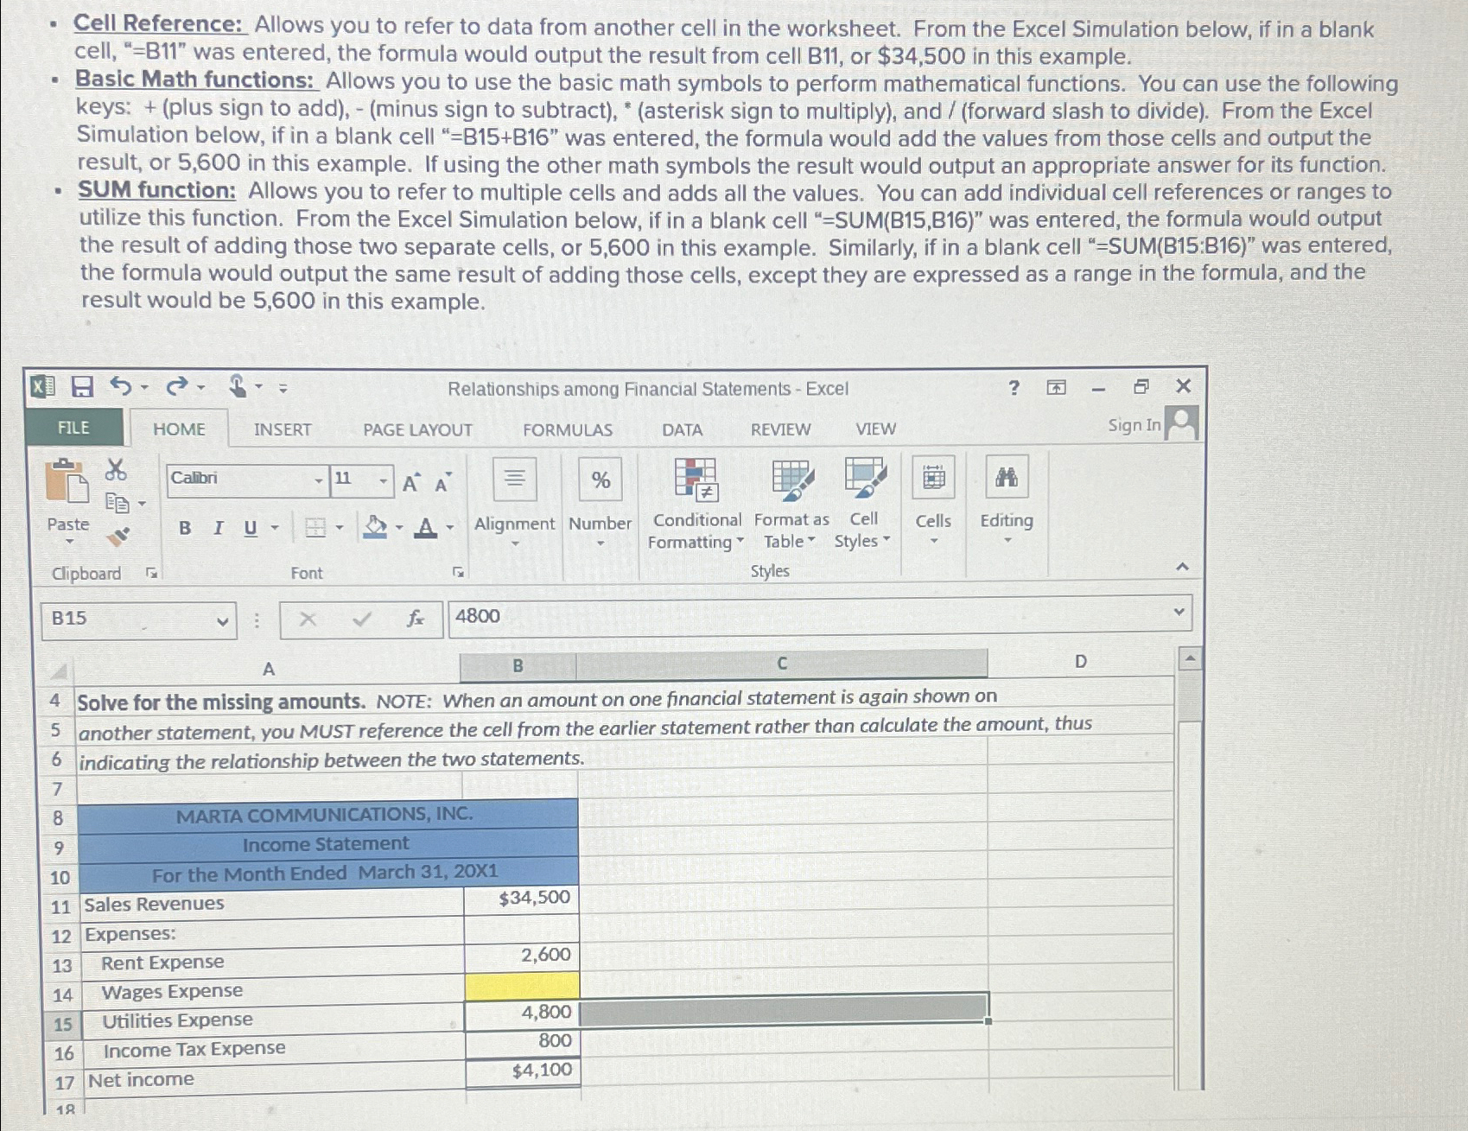Click the Select All corner triangle
The image size is (1468, 1131).
(59, 671)
